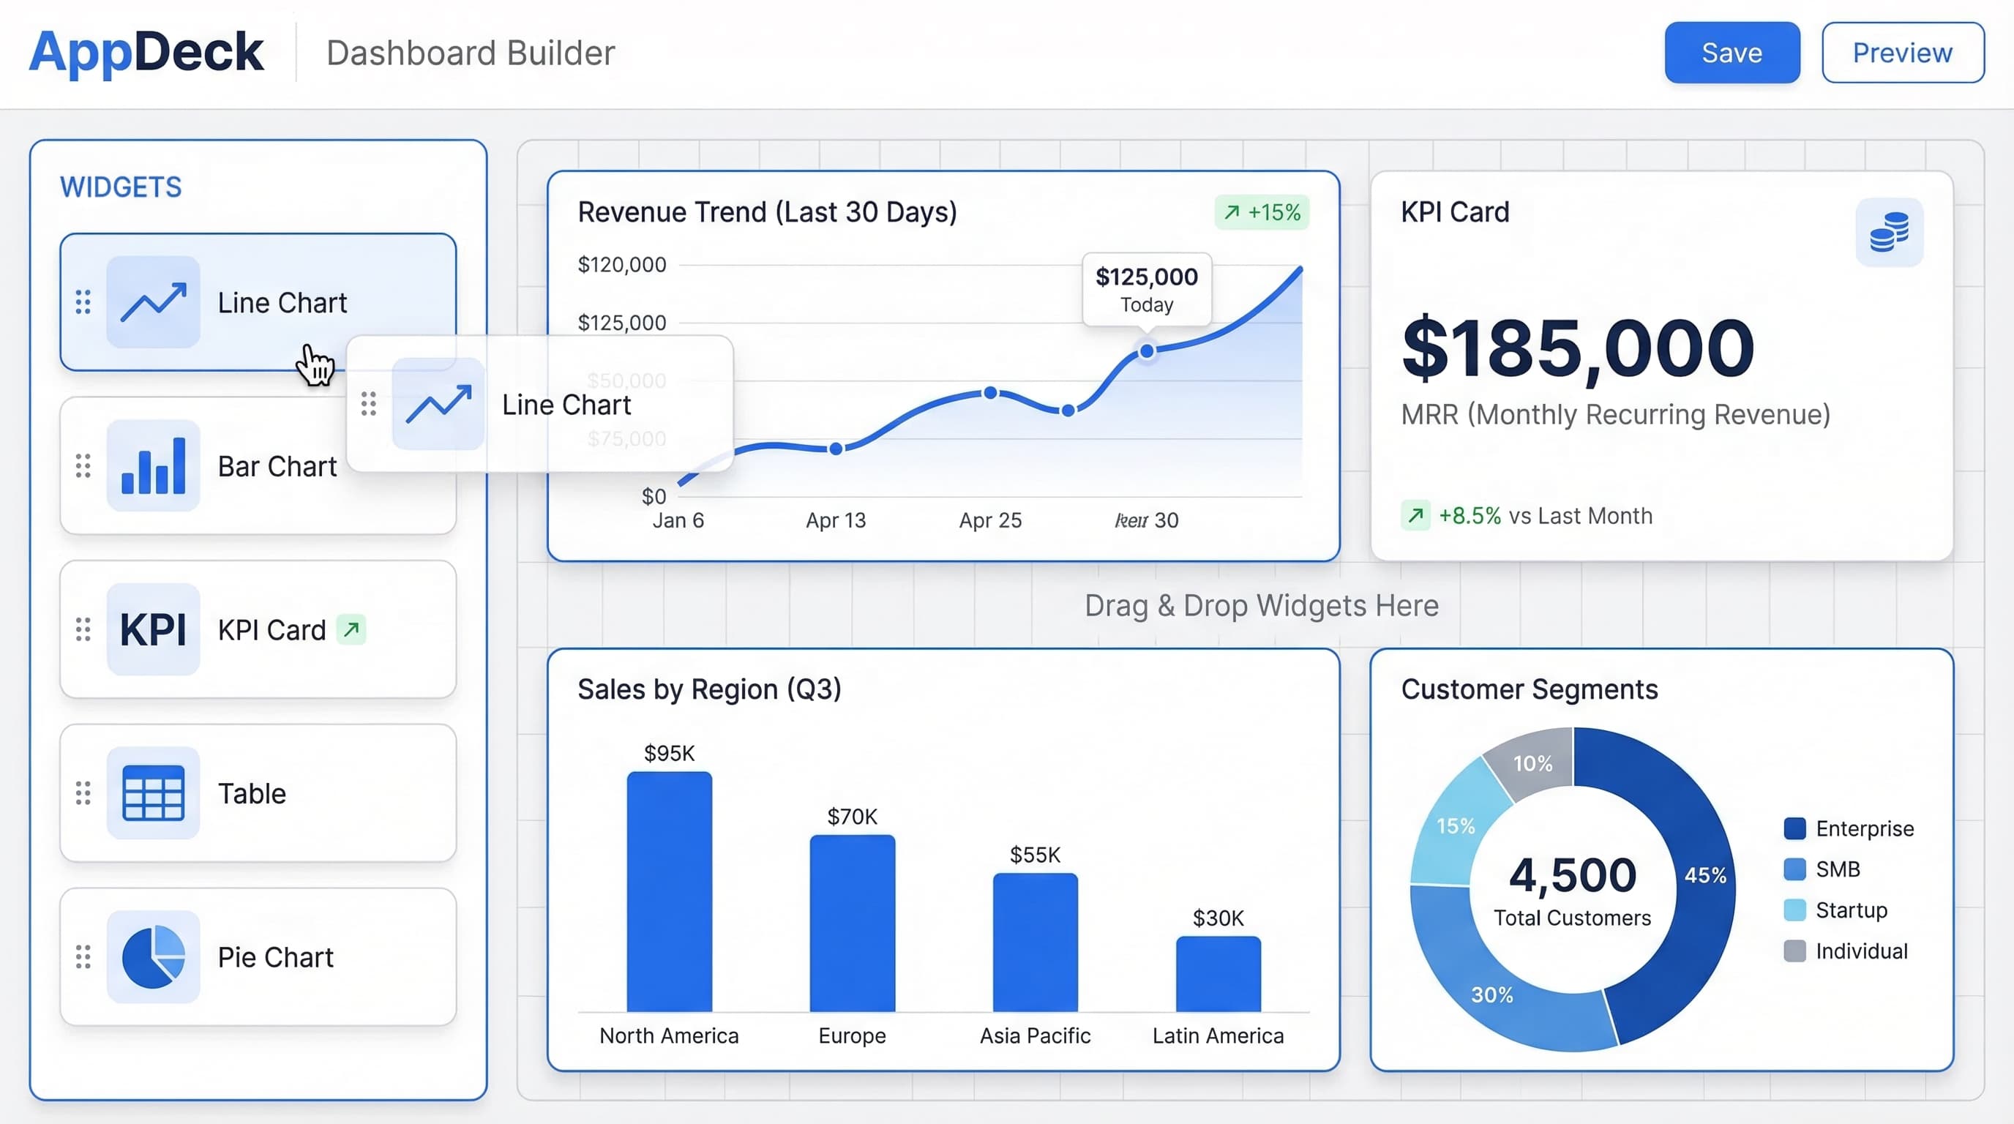This screenshot has height=1124, width=2014.
Task: Click the green arrow beside +8.5%
Action: [x=1416, y=516]
